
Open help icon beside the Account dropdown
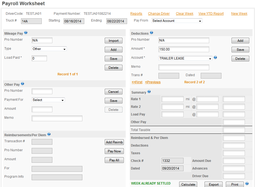(x=215, y=57)
